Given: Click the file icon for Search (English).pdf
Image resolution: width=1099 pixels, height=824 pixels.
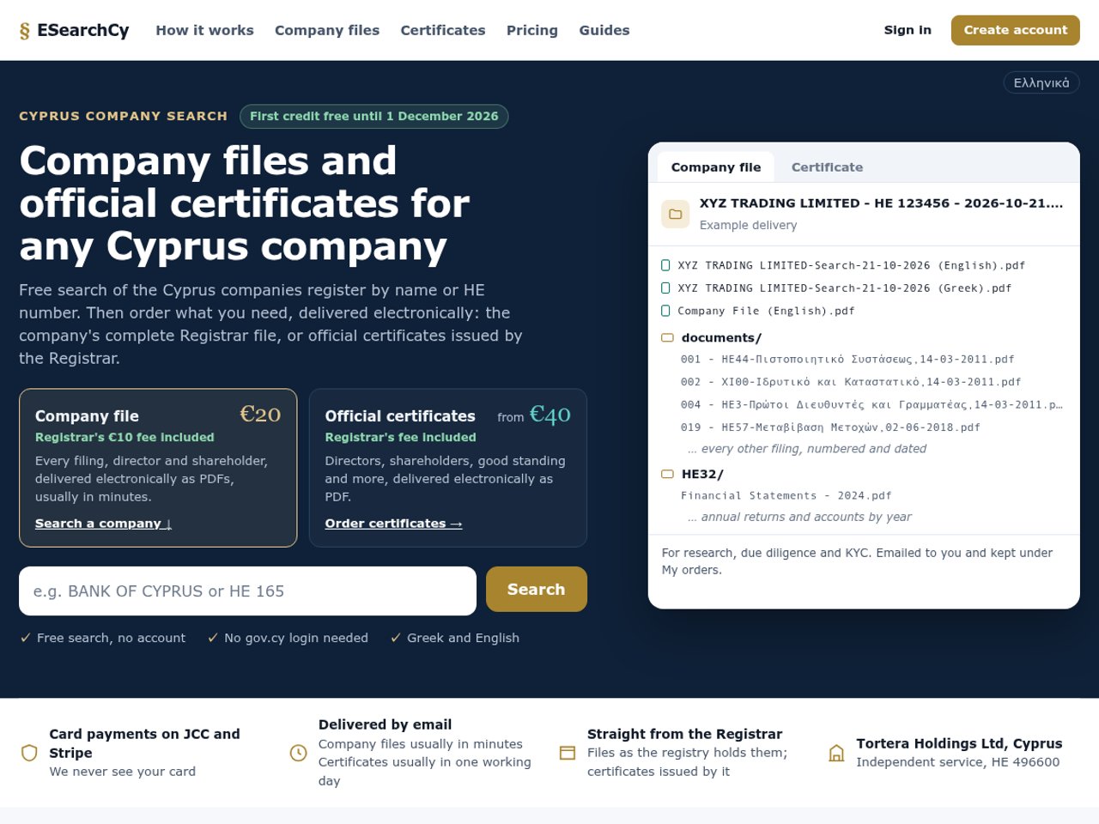Looking at the screenshot, I should tap(665, 265).
